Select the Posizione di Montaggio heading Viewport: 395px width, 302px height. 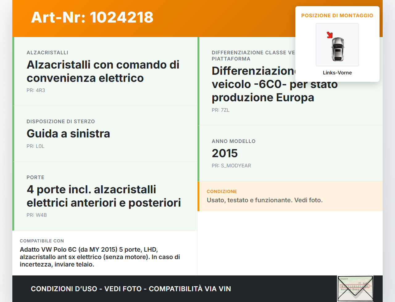[337, 15]
